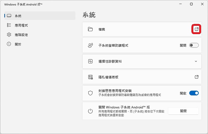Click the shield icon for 封鎖惡意應用程式安裝

[x=90, y=93]
